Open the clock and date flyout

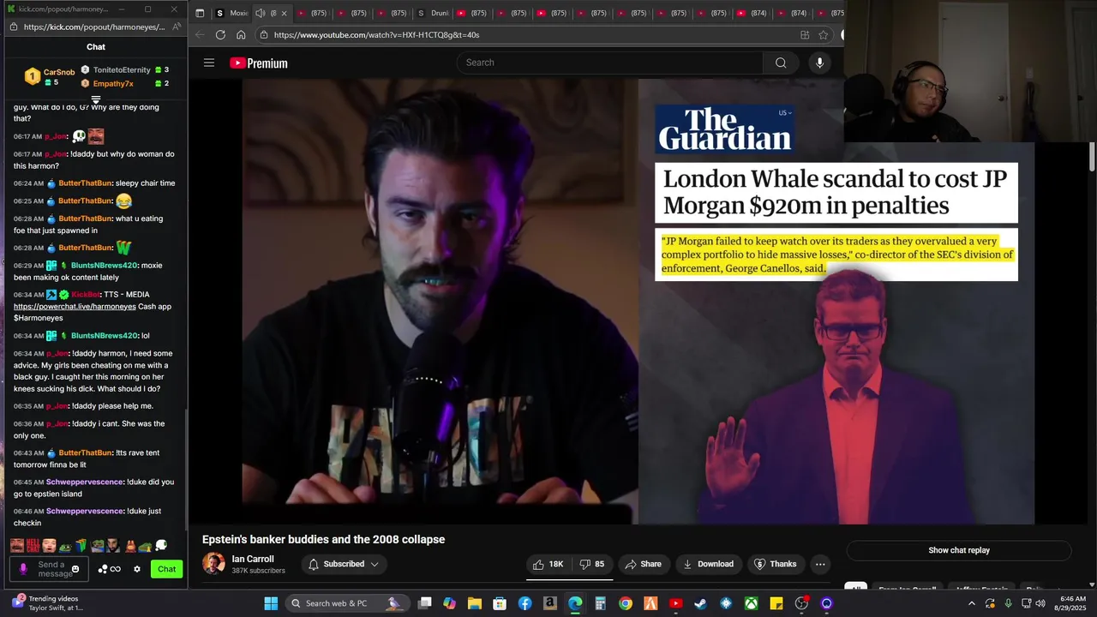[1072, 603]
